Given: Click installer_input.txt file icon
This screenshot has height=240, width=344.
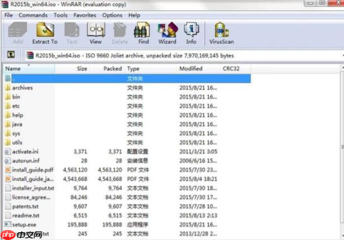Looking at the screenshot, I should (x=8, y=188).
